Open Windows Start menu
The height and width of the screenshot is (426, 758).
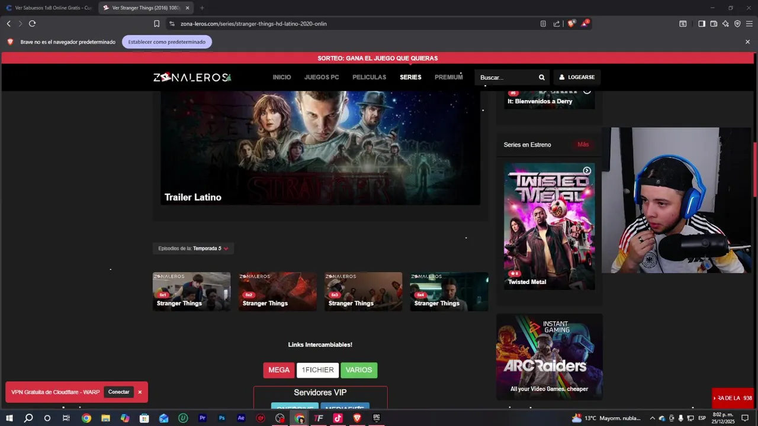[9, 418]
